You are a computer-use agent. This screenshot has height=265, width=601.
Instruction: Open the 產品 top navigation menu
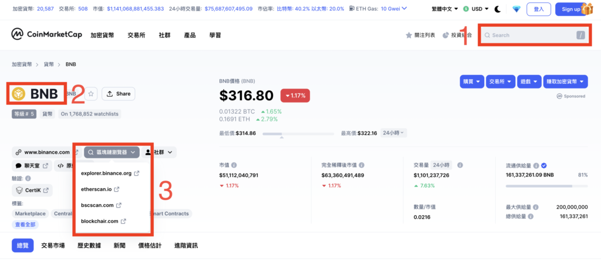tap(190, 35)
